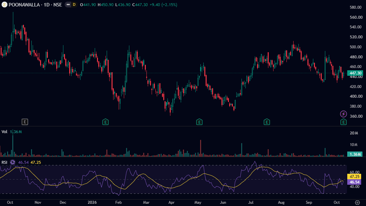The width and height of the screenshot is (366, 206).
Task: Click the yellow 47.25 RSI axis tag
Action: click(355, 177)
